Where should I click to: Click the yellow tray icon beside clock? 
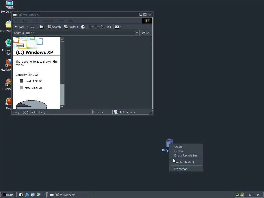tap(242, 194)
